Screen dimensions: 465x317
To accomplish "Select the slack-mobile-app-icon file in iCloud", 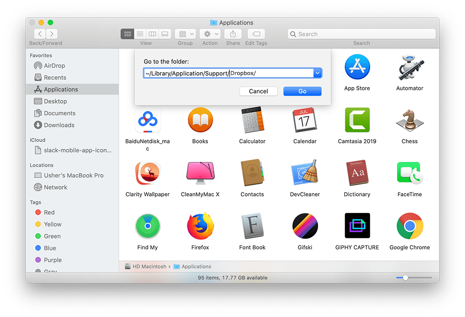I will coord(73,150).
